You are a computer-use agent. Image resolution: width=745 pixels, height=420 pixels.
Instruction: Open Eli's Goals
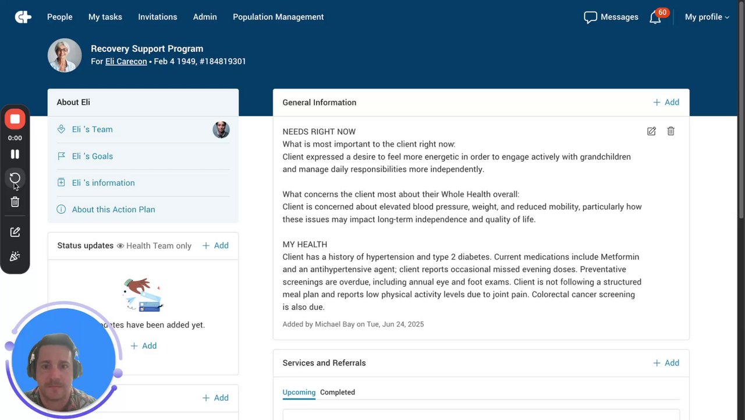[93, 156]
